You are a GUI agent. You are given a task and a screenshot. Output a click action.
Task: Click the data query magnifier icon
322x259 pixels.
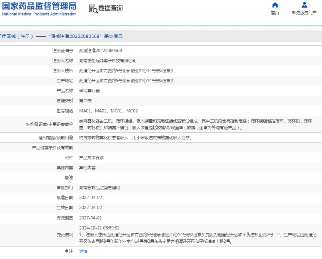(x=93, y=9)
